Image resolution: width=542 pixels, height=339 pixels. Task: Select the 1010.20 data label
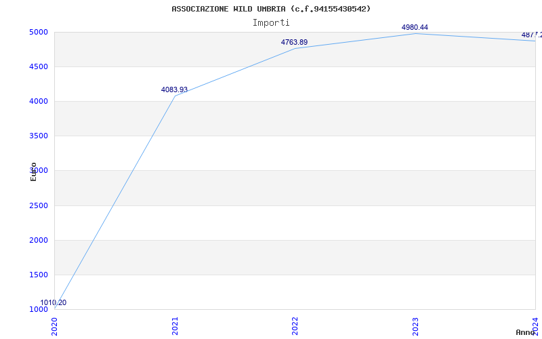pos(54,302)
